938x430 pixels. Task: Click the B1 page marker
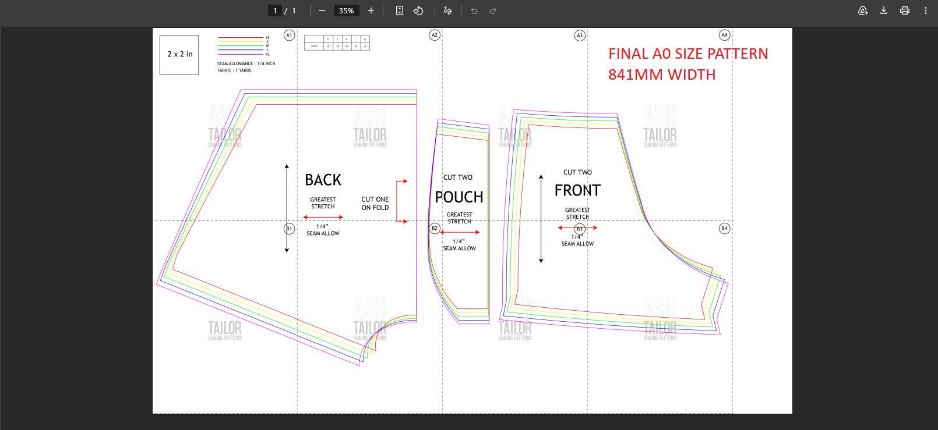pyautogui.click(x=289, y=228)
